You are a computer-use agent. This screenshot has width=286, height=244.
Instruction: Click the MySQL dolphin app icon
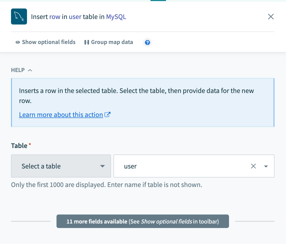point(19,16)
